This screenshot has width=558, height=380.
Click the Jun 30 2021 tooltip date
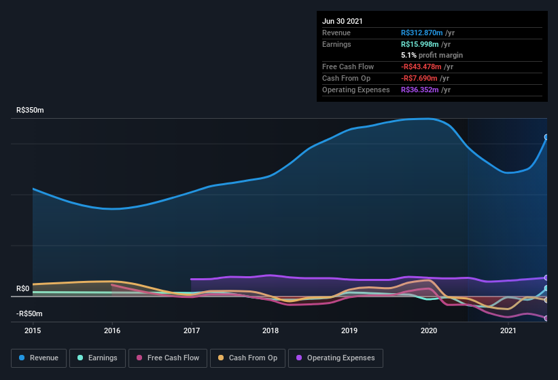(343, 21)
